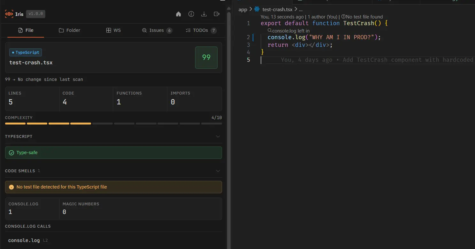Viewport: 475px width, 249px height.
Task: Click the LINES 5 stat cell
Action: click(32, 99)
